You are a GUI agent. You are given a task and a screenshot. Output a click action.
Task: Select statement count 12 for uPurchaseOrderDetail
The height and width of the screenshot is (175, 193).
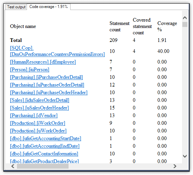pos(112,85)
